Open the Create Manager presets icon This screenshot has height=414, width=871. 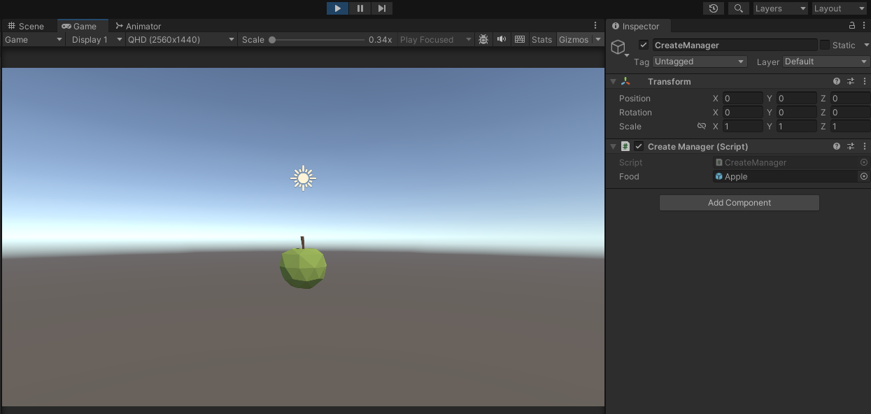click(851, 147)
